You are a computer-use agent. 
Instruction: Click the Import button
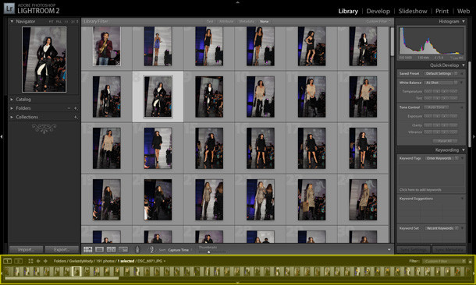pyautogui.click(x=26, y=249)
